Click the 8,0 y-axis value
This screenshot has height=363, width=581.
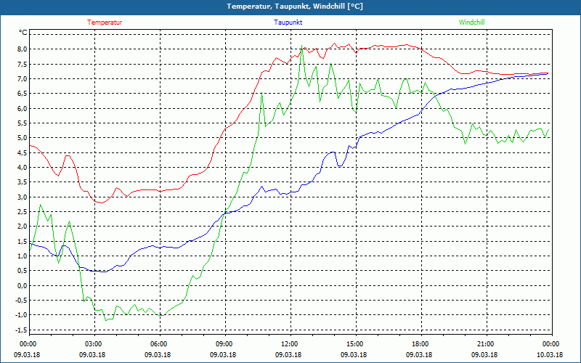[23, 49]
